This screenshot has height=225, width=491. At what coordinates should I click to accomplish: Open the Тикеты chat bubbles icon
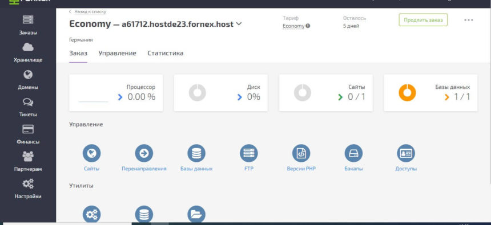28,102
